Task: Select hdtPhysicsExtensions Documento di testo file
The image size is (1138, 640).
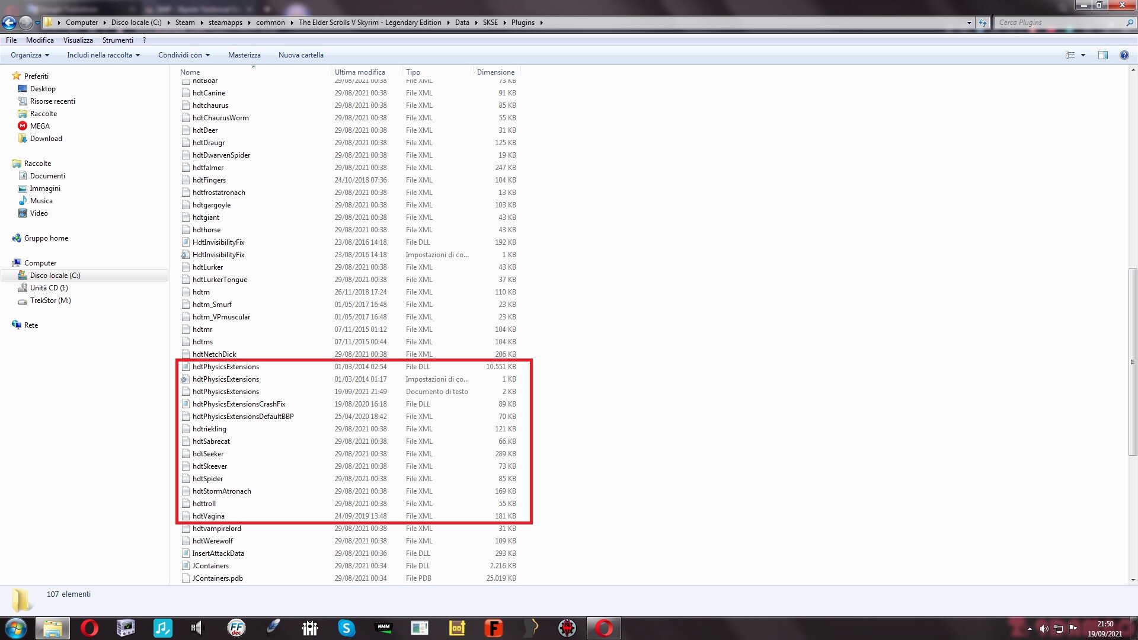Action: click(x=349, y=392)
